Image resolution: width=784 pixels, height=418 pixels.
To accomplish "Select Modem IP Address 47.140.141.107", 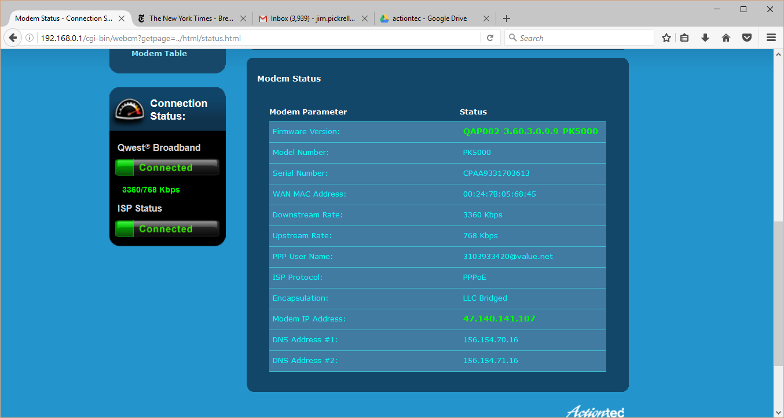I will (x=499, y=319).
